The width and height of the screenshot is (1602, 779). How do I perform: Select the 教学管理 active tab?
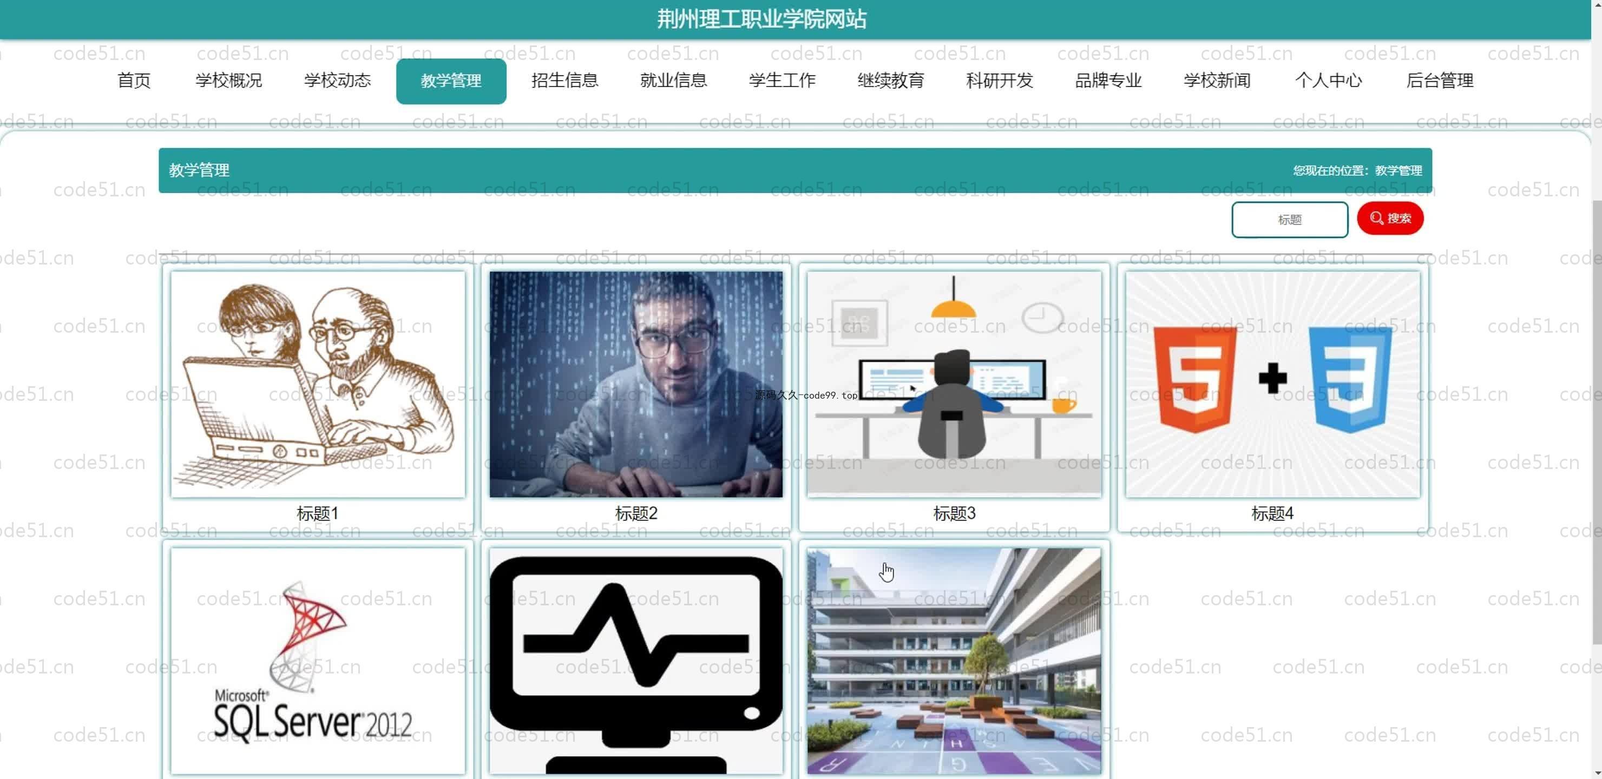point(451,82)
